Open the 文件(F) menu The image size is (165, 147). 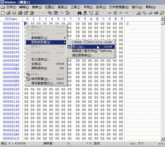11,7
